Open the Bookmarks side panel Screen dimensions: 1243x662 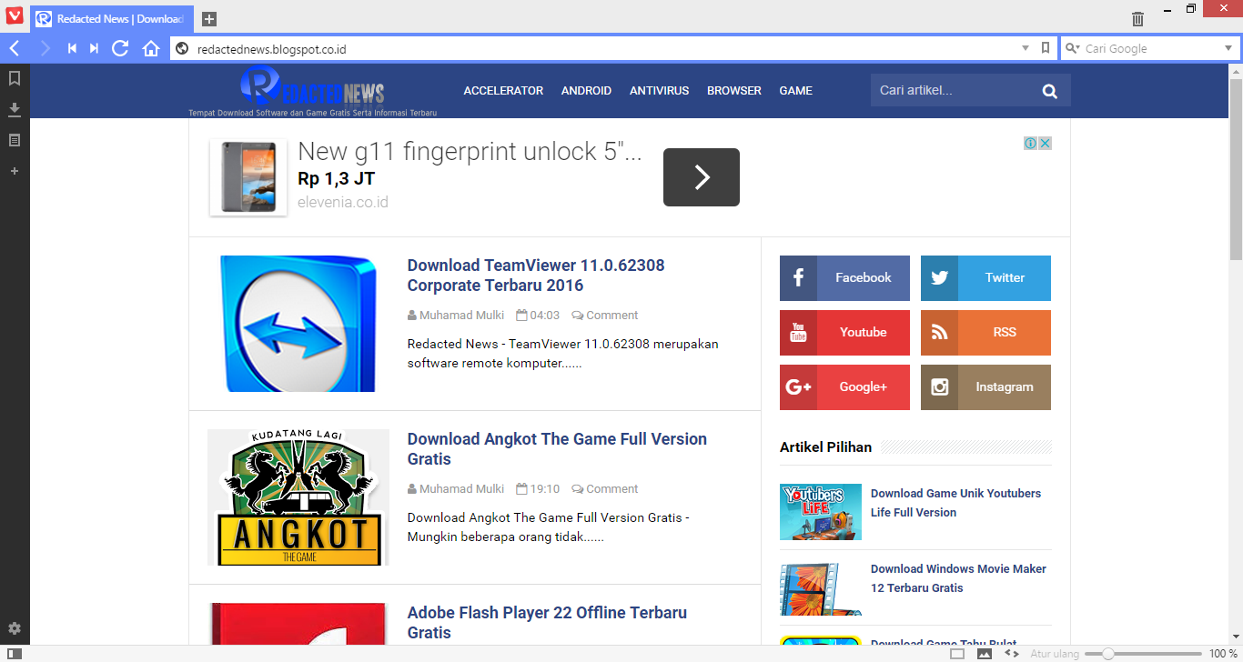coord(15,78)
